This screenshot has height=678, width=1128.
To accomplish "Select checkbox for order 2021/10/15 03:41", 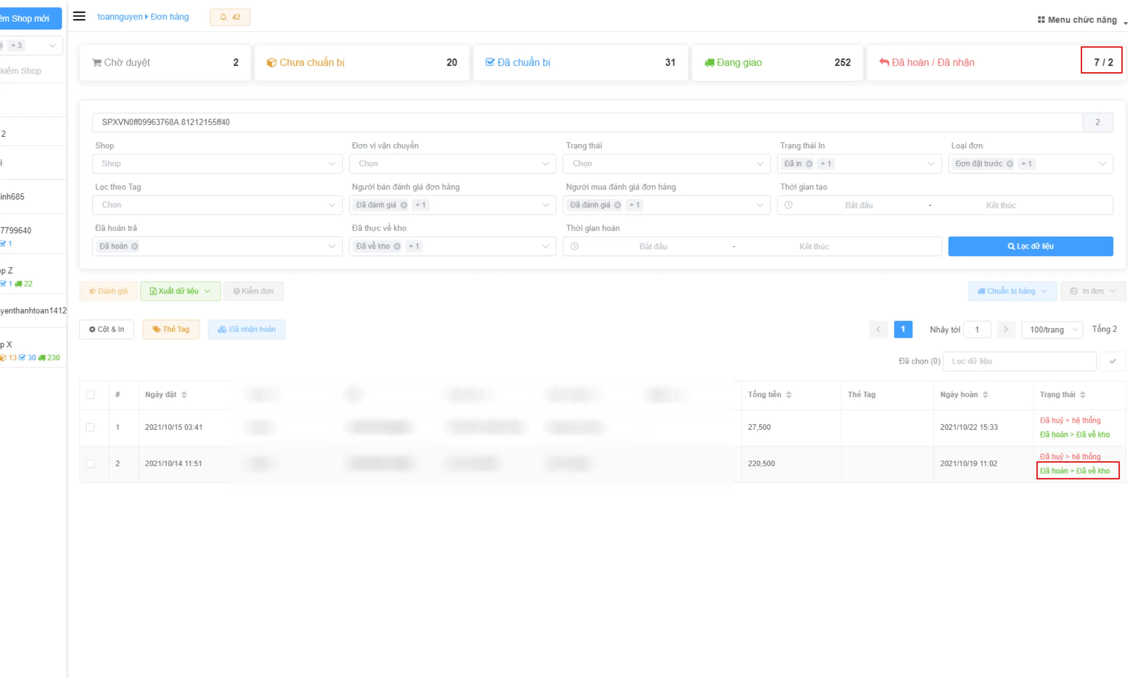I will coord(90,427).
